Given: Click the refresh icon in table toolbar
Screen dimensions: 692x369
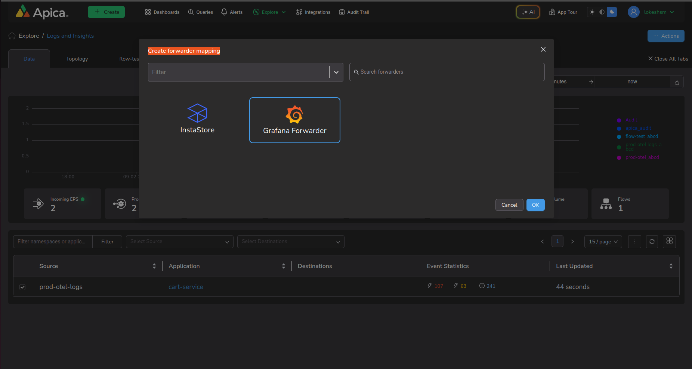Looking at the screenshot, I should pyautogui.click(x=652, y=242).
